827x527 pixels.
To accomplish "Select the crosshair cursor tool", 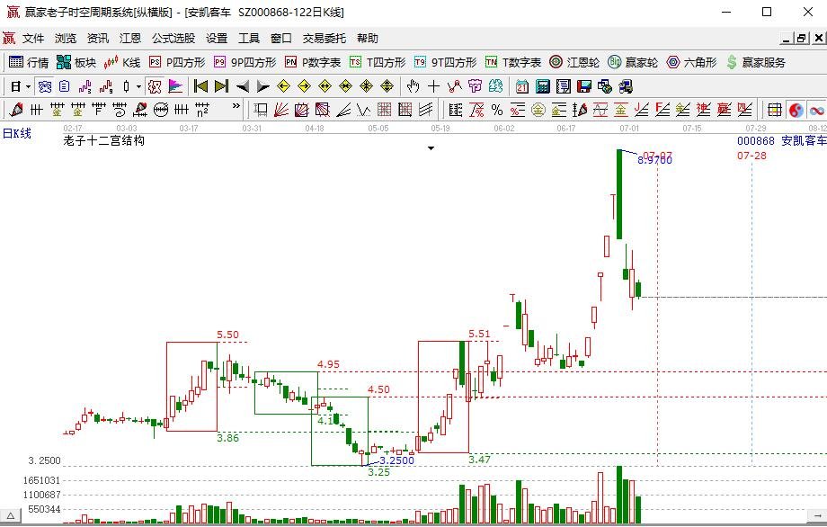I will [x=433, y=86].
